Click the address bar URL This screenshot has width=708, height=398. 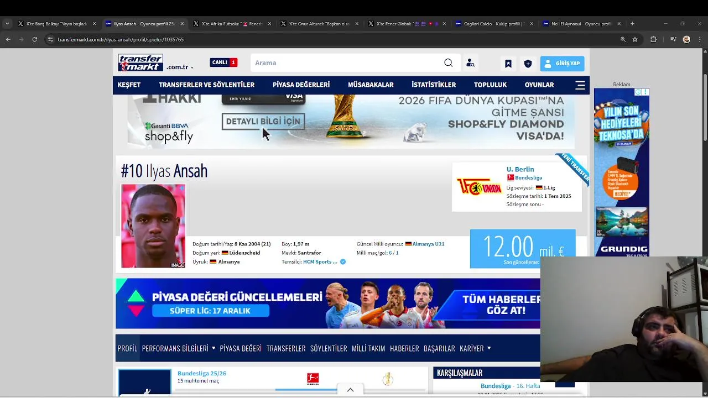pos(121,39)
